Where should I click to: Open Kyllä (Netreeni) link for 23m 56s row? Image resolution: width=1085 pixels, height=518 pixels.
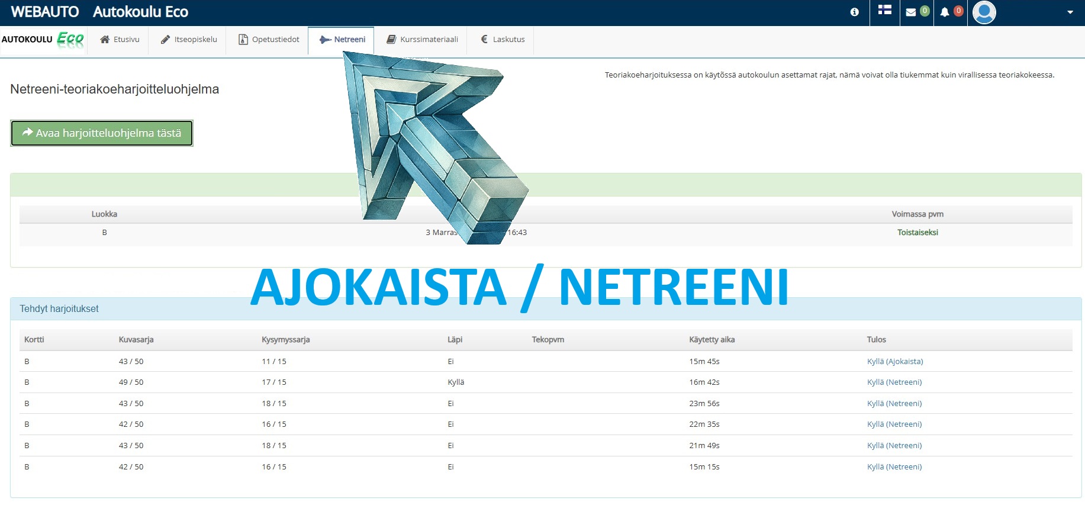click(x=894, y=404)
